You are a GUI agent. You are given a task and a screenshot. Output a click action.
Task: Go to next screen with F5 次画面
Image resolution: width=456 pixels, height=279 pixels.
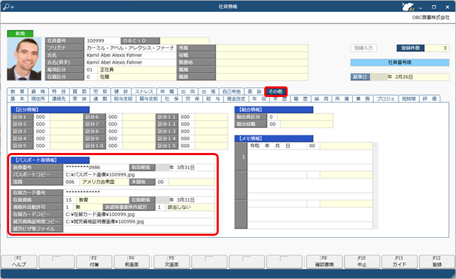[x=172, y=261]
